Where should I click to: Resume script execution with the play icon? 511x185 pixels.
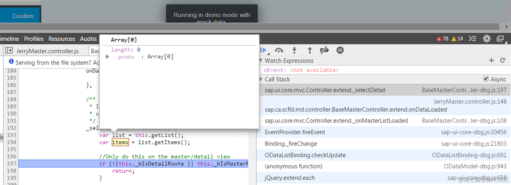point(263,50)
